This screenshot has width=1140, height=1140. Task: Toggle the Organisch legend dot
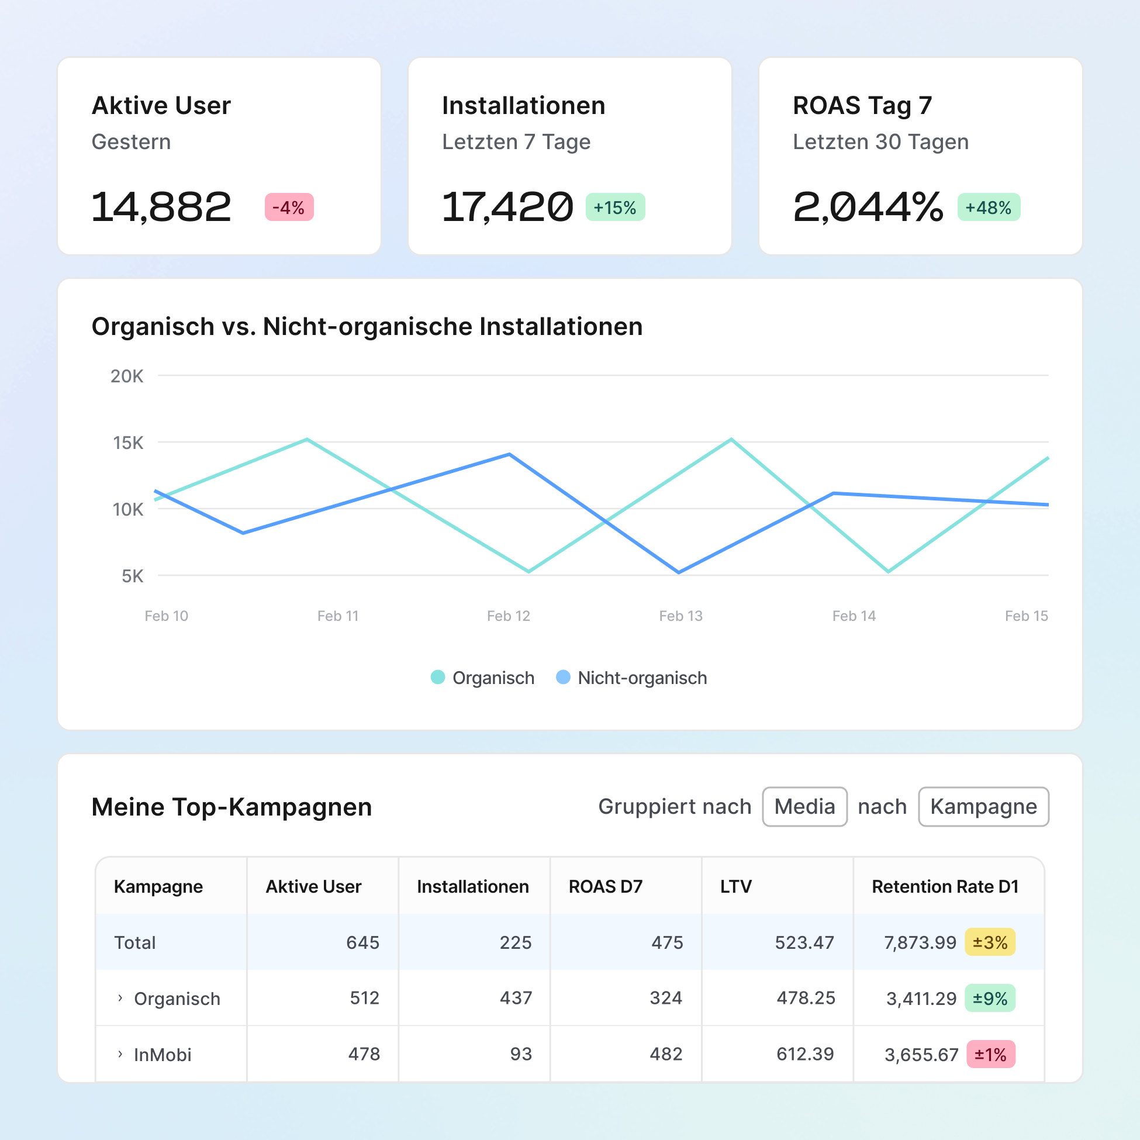pos(438,678)
